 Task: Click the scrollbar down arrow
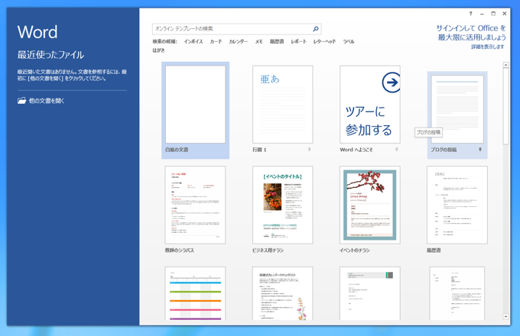tap(505, 317)
